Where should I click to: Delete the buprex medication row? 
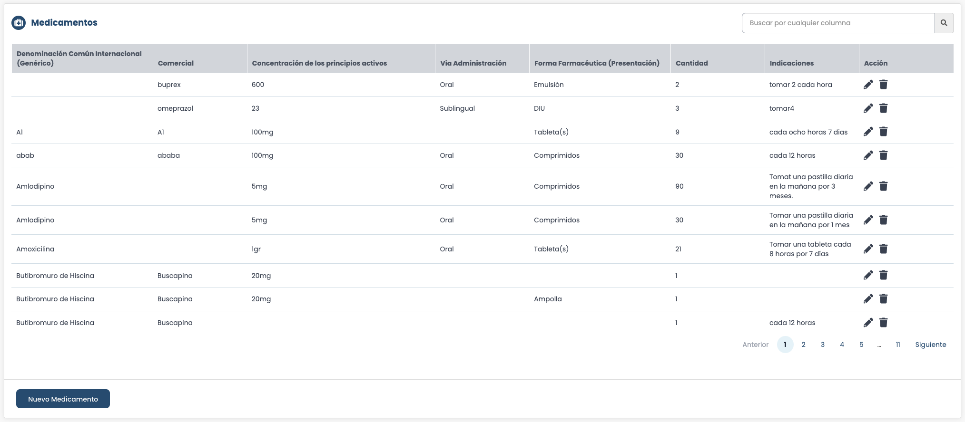[x=884, y=85]
